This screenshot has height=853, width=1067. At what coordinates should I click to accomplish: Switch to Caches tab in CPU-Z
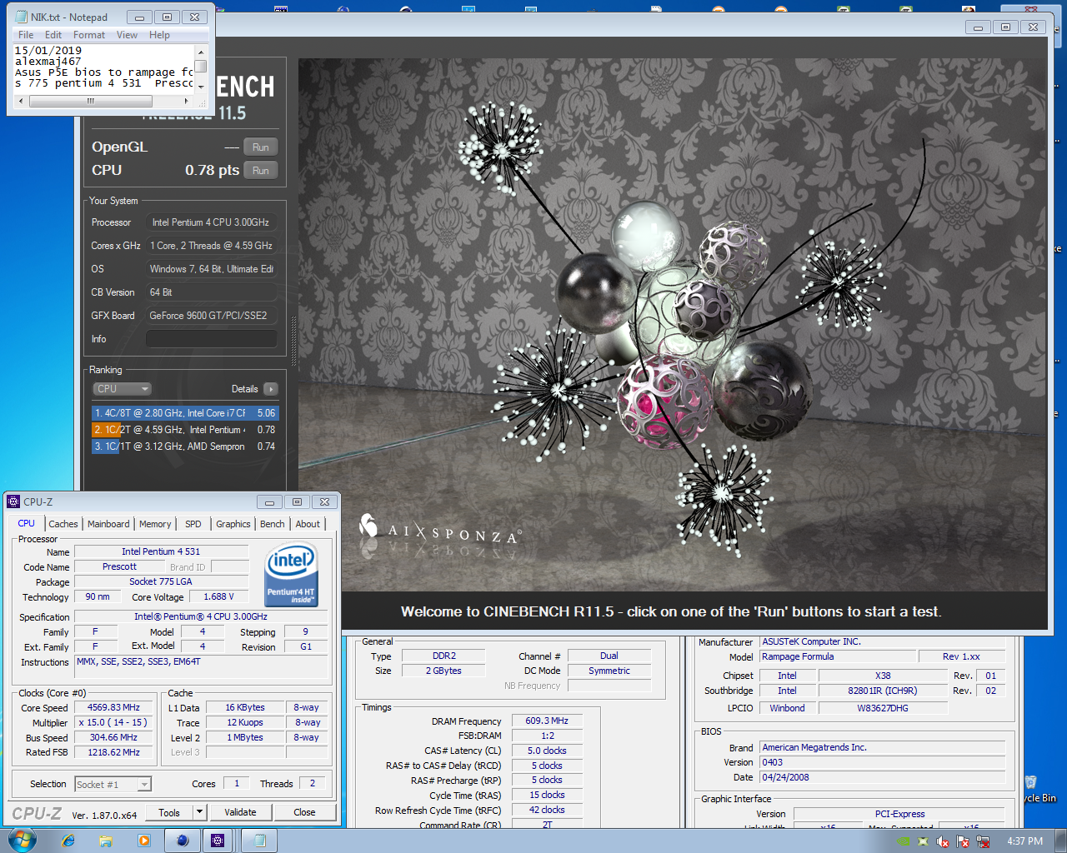(x=63, y=524)
